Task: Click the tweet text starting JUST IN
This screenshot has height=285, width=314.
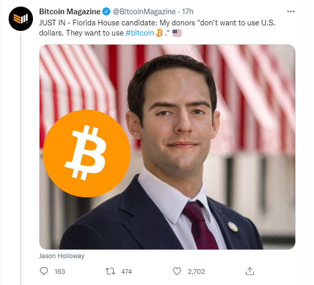Action: [x=157, y=28]
